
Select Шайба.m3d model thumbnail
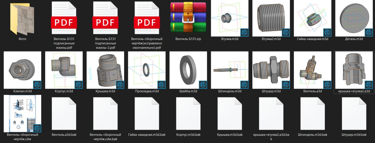tap(188, 70)
